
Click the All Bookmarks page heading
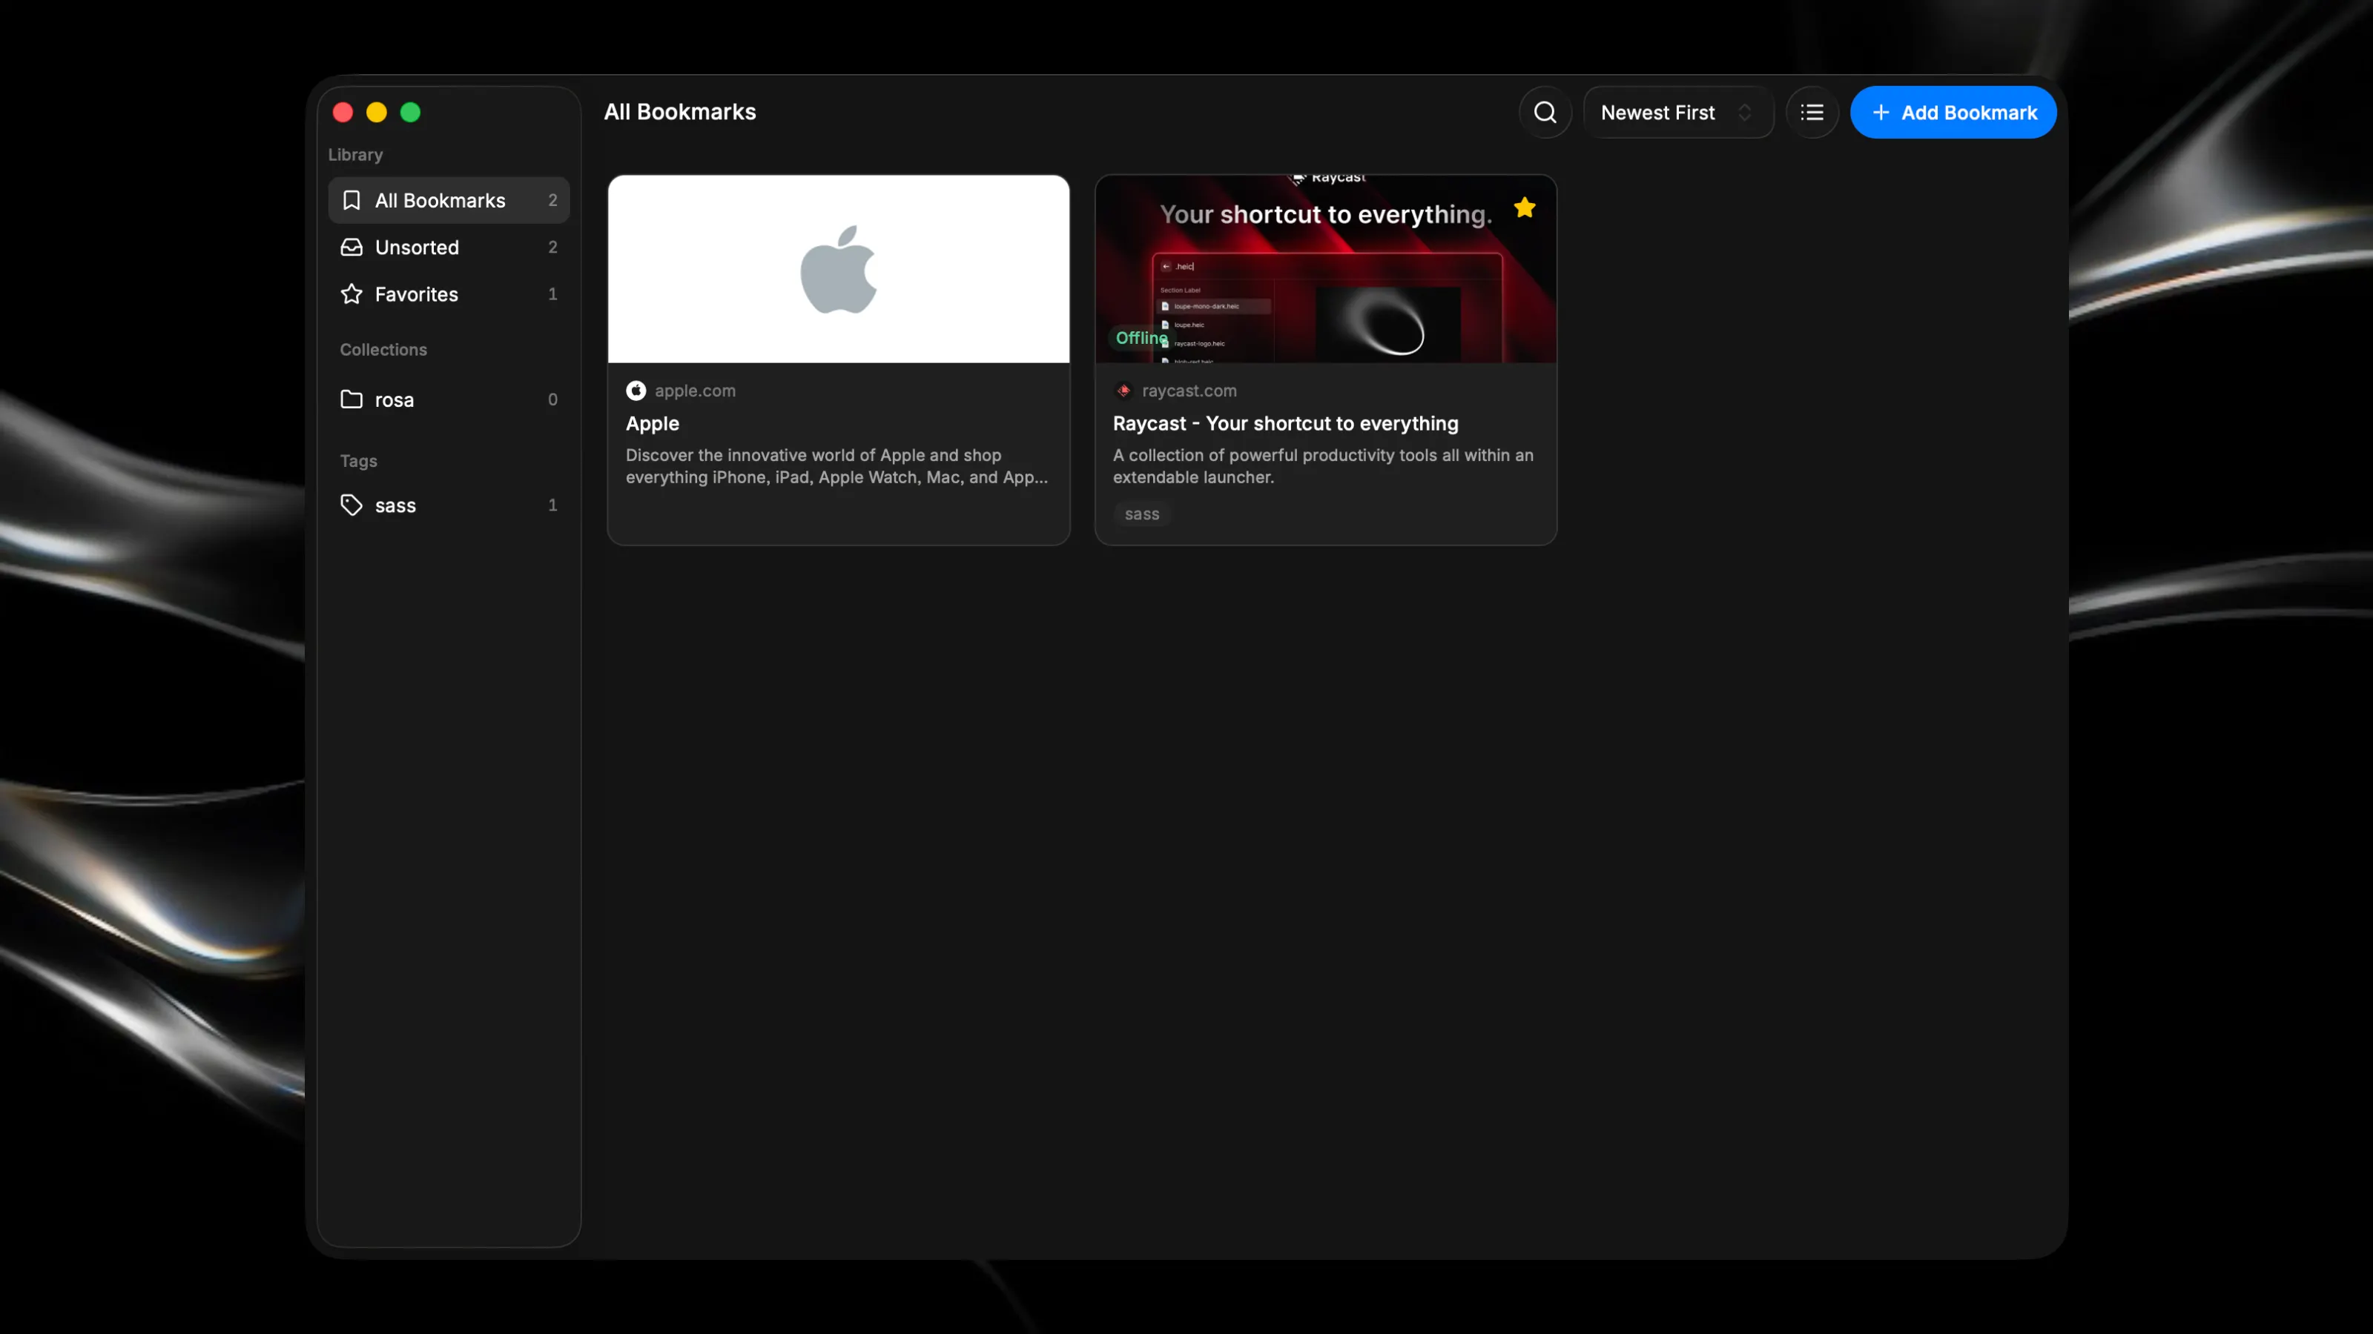point(680,113)
